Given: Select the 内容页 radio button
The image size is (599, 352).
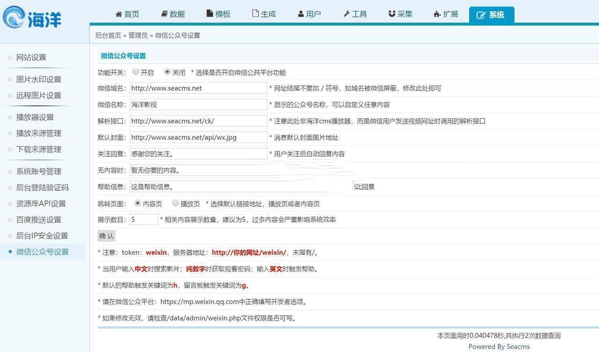Looking at the screenshot, I should click(138, 203).
